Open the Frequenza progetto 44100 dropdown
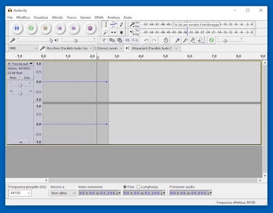273x213 pixels. coord(20,193)
